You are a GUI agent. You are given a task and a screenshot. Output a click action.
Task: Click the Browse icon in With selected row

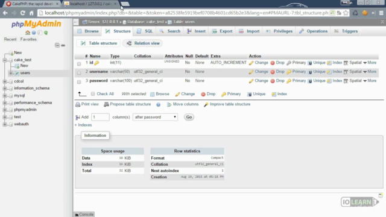coord(153,94)
